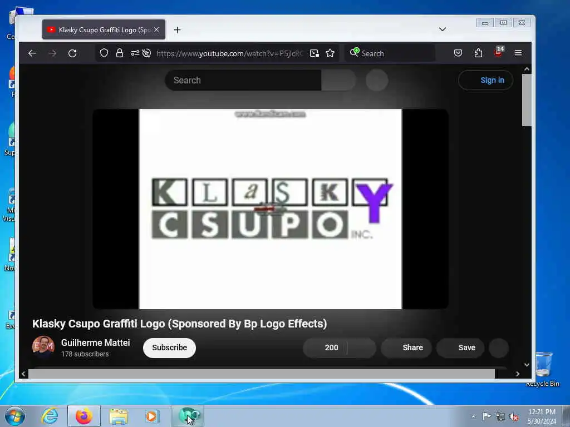Open the clock showing 12:21 PM

click(542, 416)
